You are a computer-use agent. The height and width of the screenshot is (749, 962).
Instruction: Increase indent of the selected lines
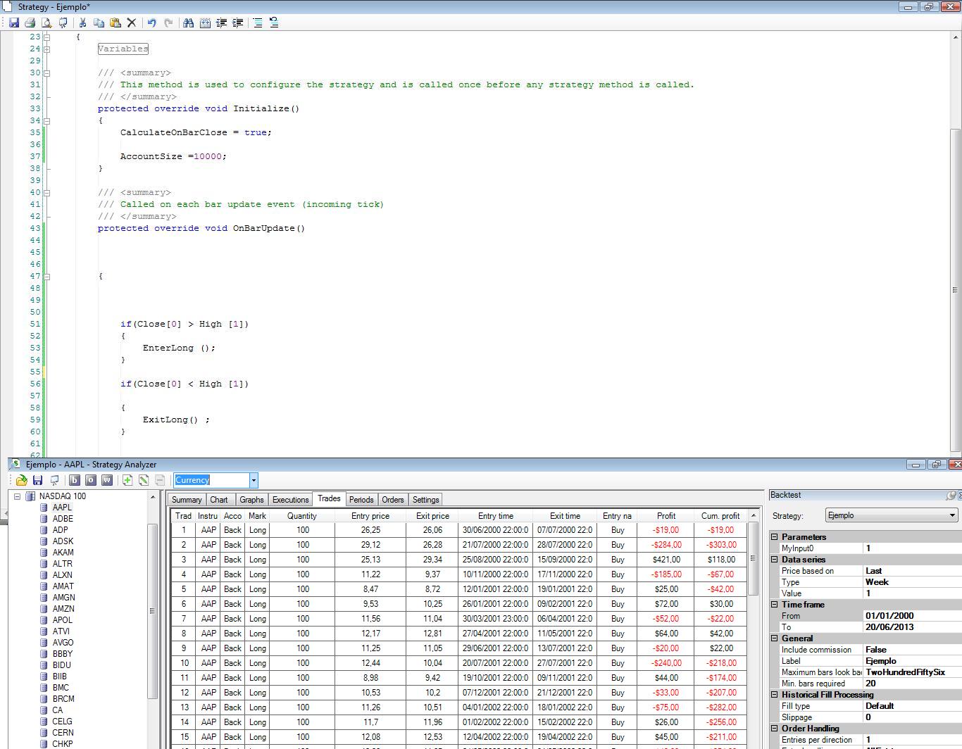pos(237,23)
